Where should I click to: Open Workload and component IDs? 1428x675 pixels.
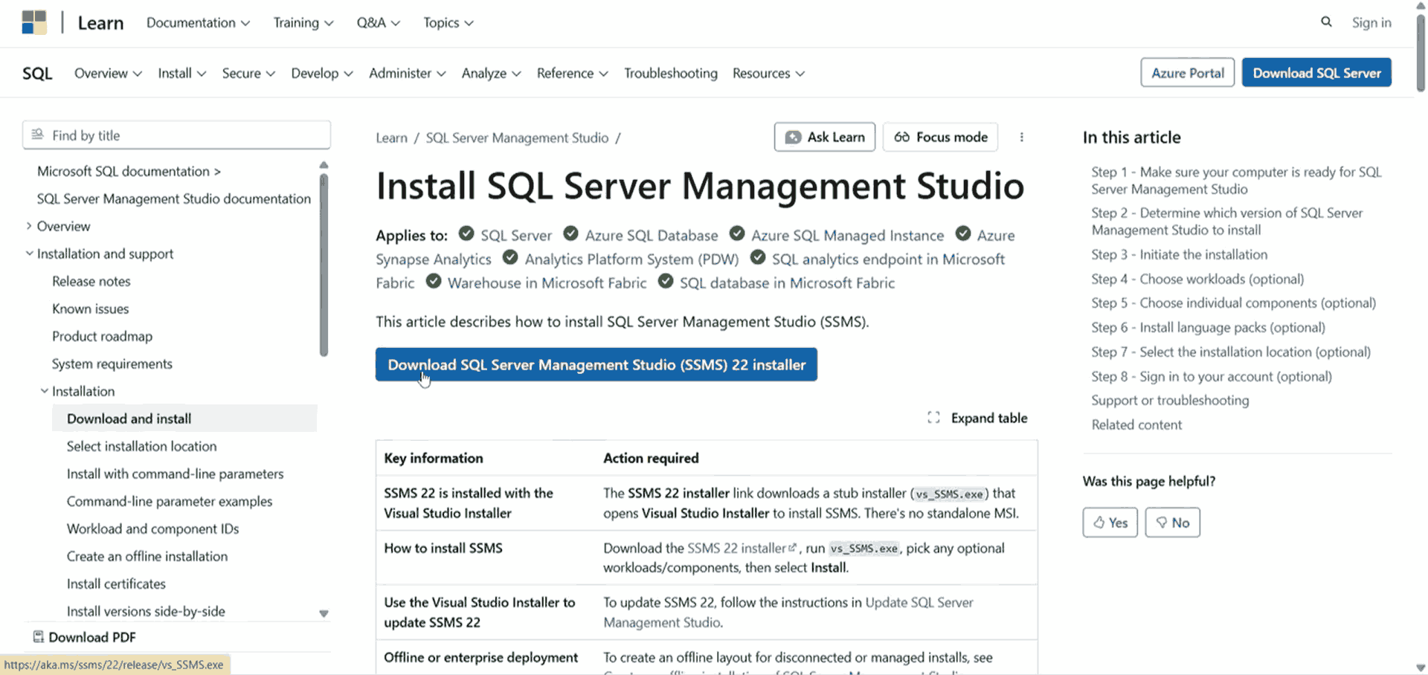(152, 529)
